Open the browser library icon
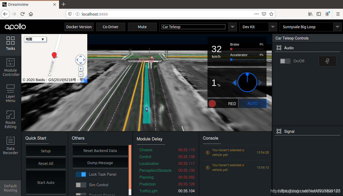The image size is (343, 196). [x=310, y=14]
